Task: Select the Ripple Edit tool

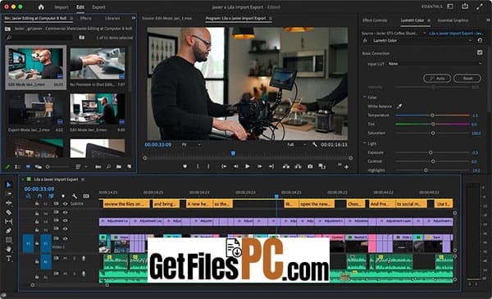Action: (x=8, y=203)
